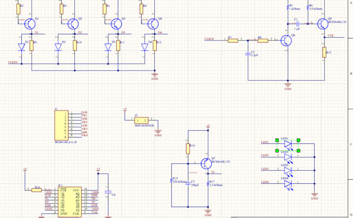Click diode D1 symbol
353x218 pixels.
point(21,47)
